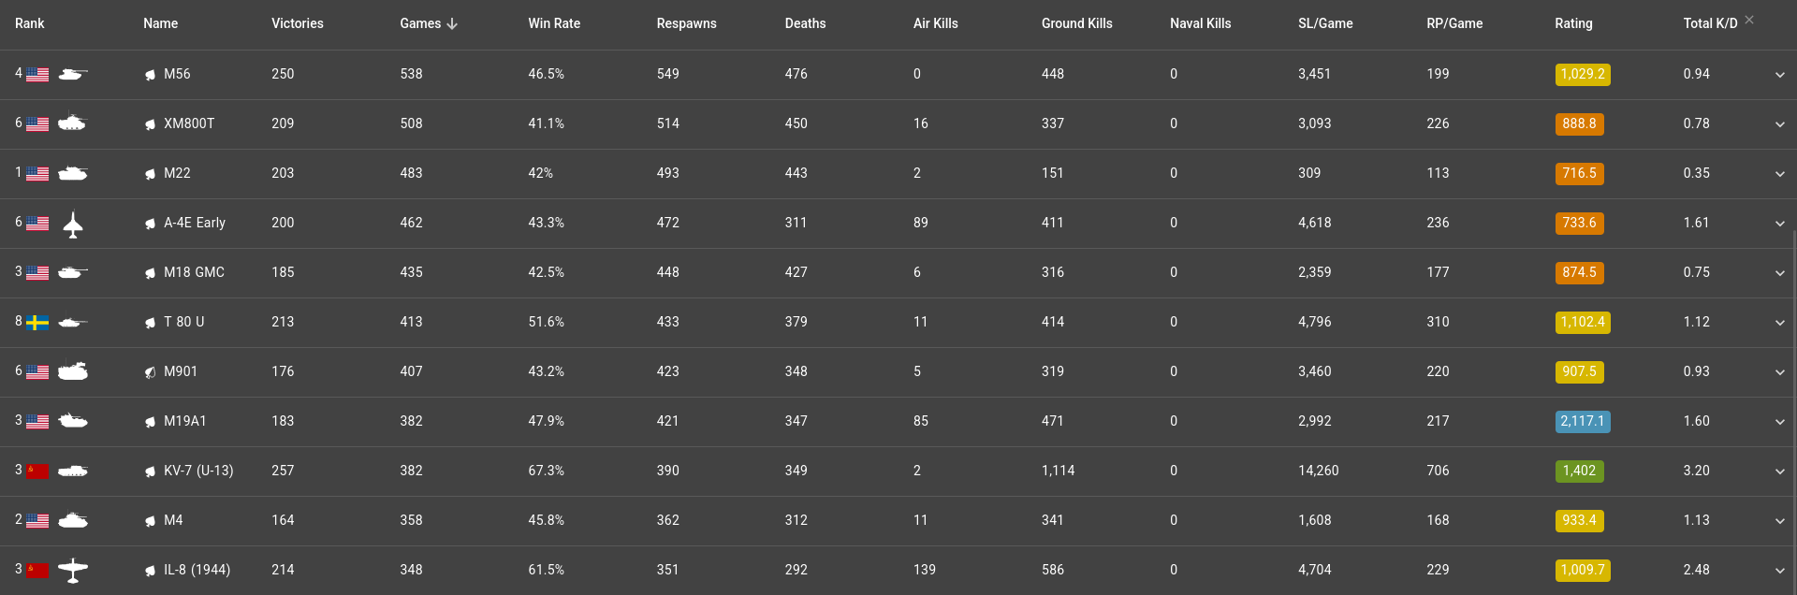Click the A-4E Early aircraft icon

(x=73, y=225)
